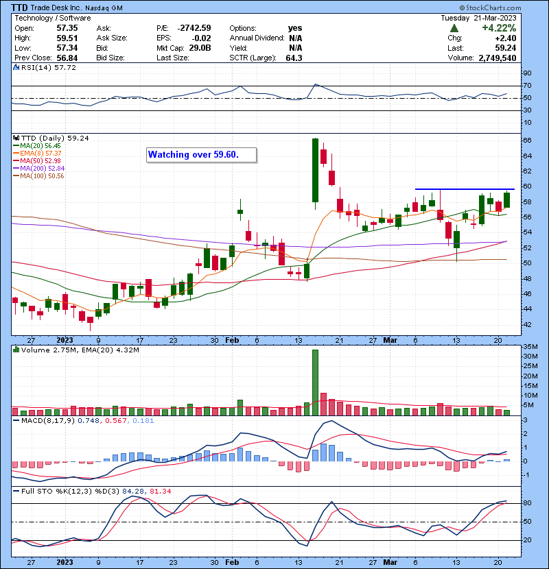The height and width of the screenshot is (569, 549).
Task: Click the +4.22% percent change
Action: pos(499,28)
